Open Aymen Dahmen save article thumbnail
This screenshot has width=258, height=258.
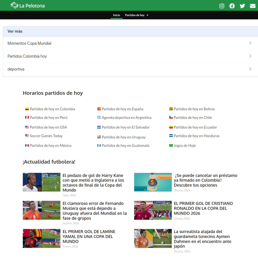153,239
